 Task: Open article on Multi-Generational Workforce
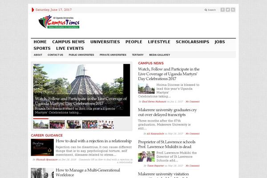pyautogui.click(x=88, y=172)
